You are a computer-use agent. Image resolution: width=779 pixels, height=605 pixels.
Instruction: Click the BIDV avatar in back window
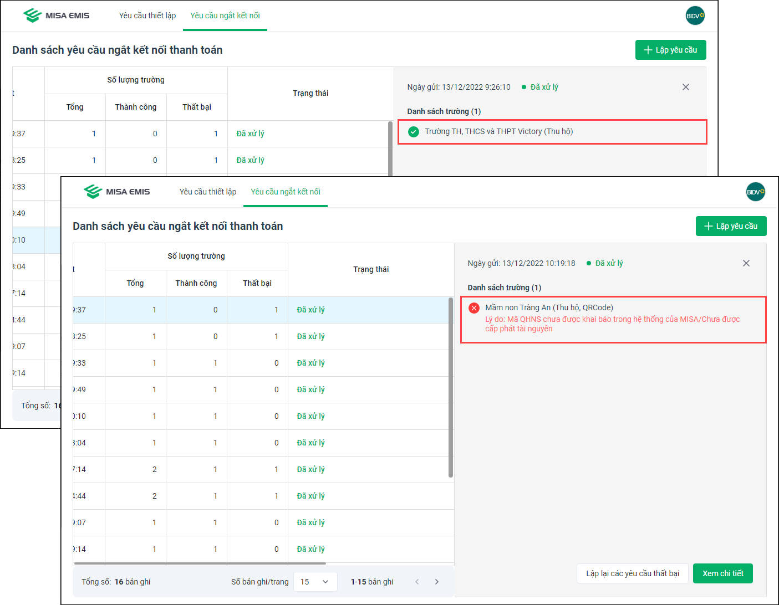click(x=695, y=16)
